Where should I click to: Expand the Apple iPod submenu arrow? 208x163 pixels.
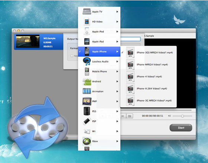(117, 31)
